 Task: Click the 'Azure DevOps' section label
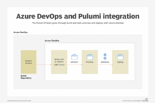tap(21, 32)
